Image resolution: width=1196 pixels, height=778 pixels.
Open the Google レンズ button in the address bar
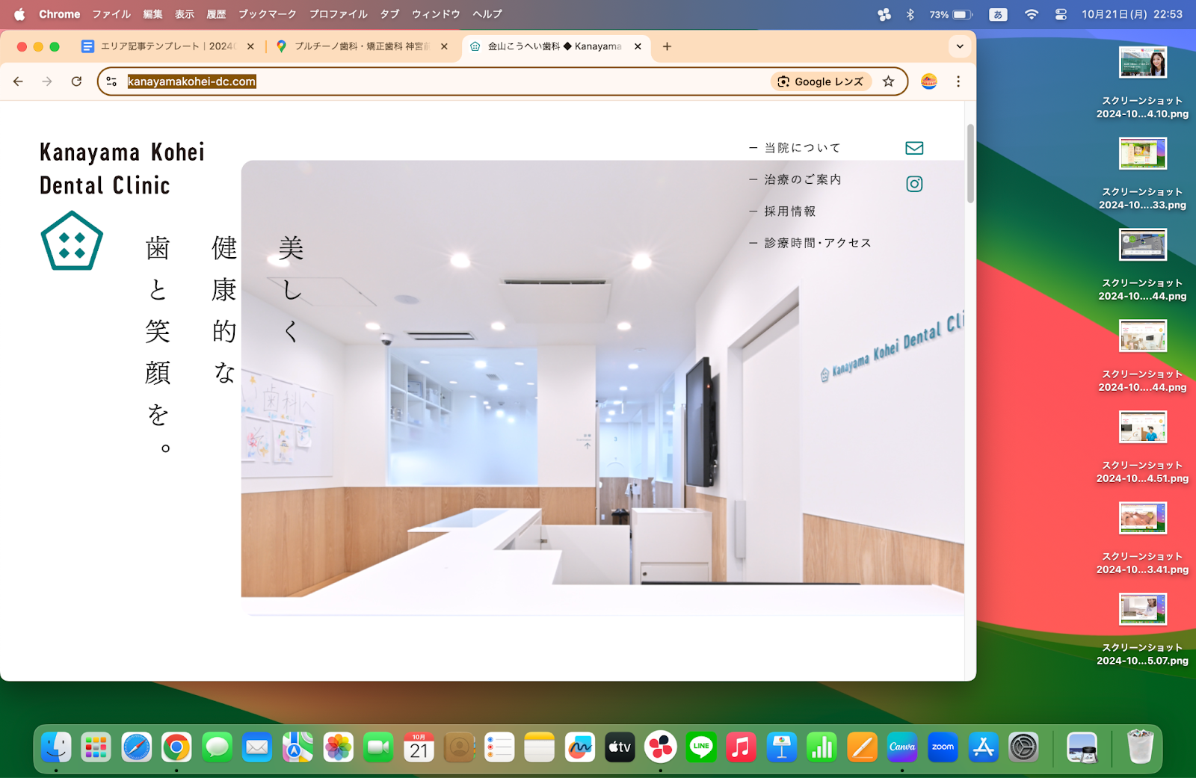point(821,81)
